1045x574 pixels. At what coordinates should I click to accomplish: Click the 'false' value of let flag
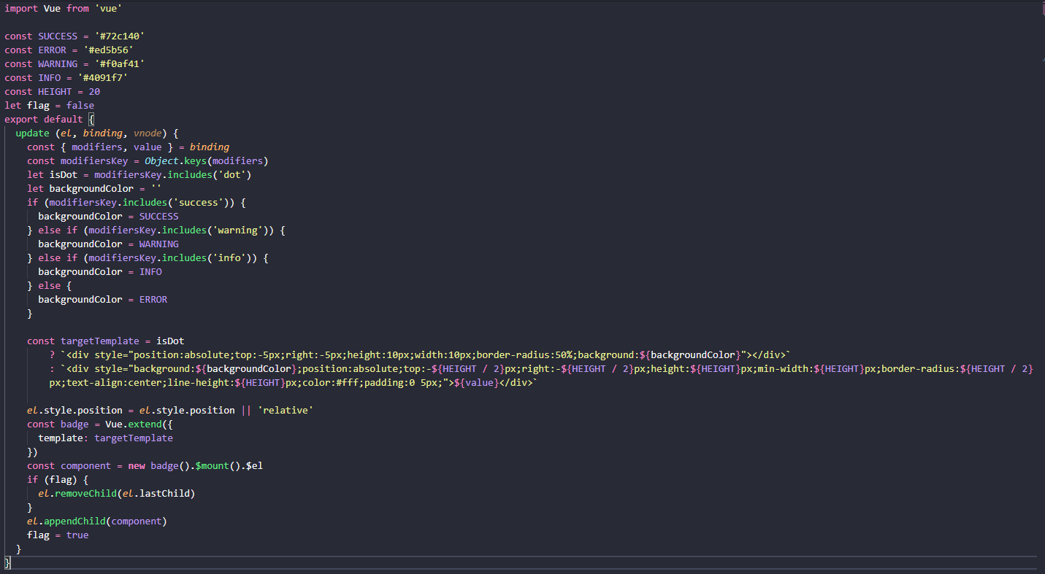pos(80,105)
